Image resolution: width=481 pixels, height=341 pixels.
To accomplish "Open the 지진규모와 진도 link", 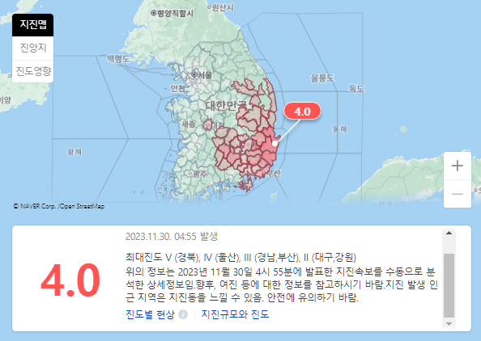I will coord(235,314).
